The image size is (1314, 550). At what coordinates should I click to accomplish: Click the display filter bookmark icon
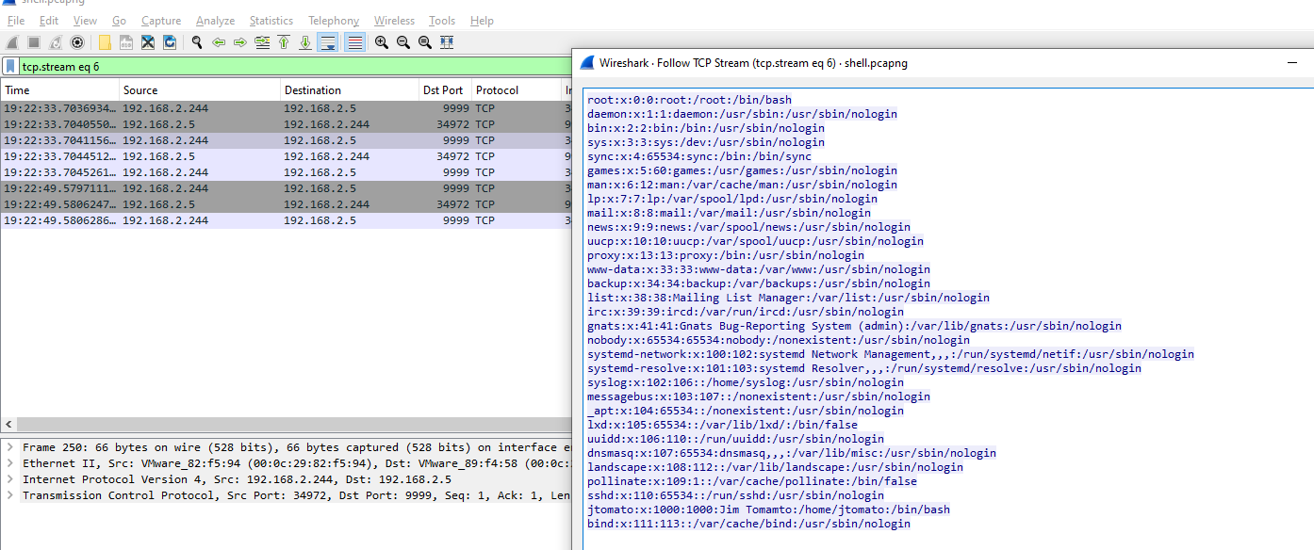pos(10,67)
